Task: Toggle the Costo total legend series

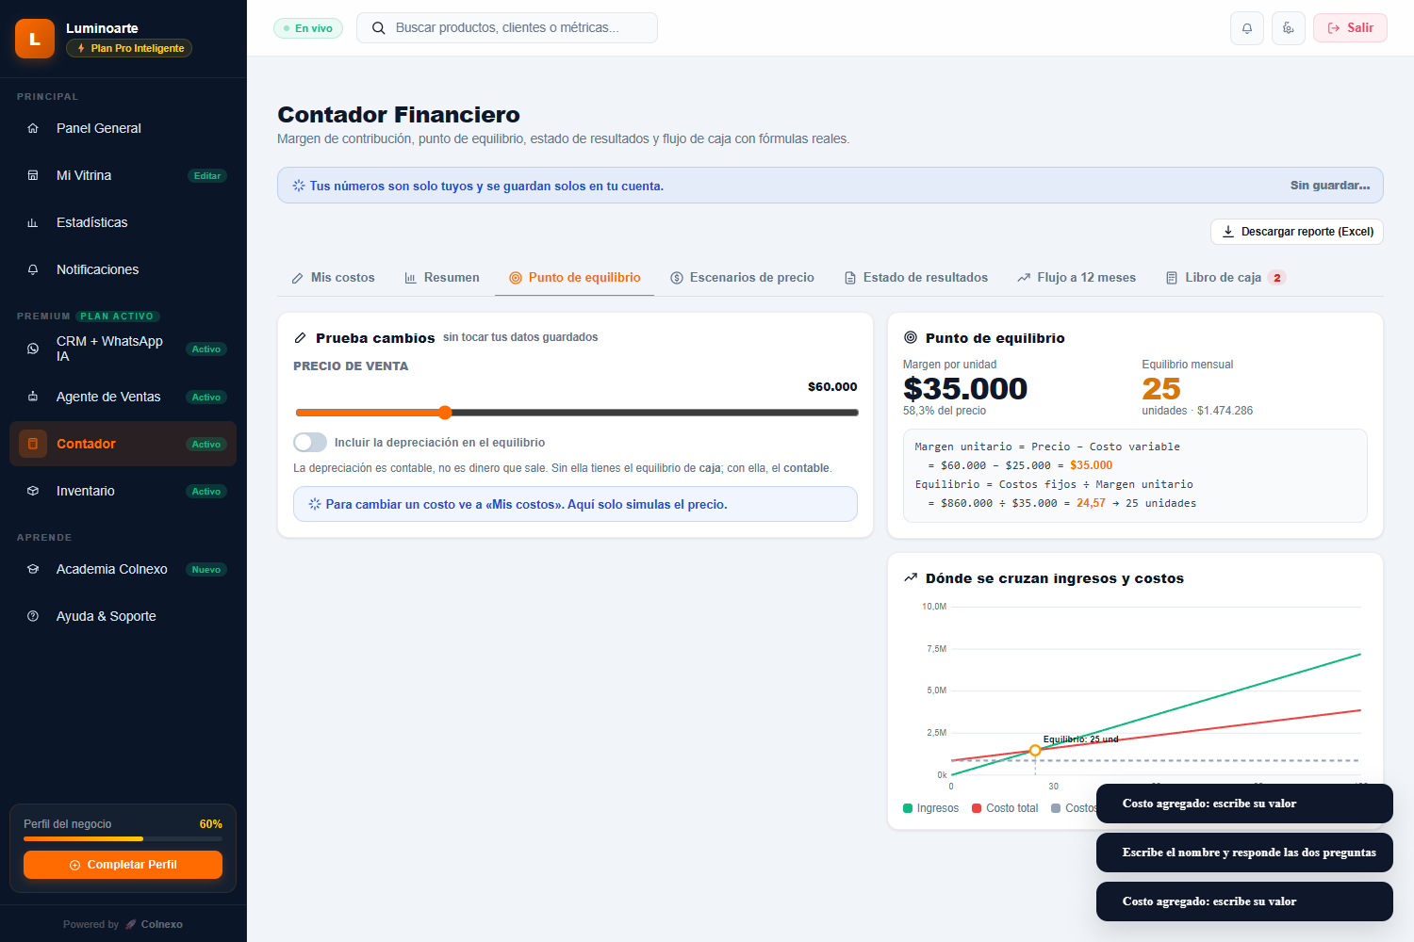Action: tap(1005, 808)
